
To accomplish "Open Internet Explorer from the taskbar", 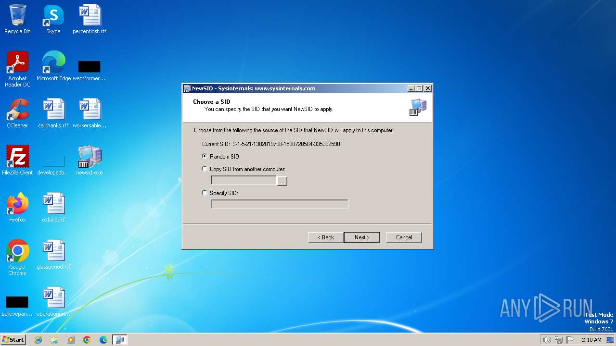I will coord(38,340).
